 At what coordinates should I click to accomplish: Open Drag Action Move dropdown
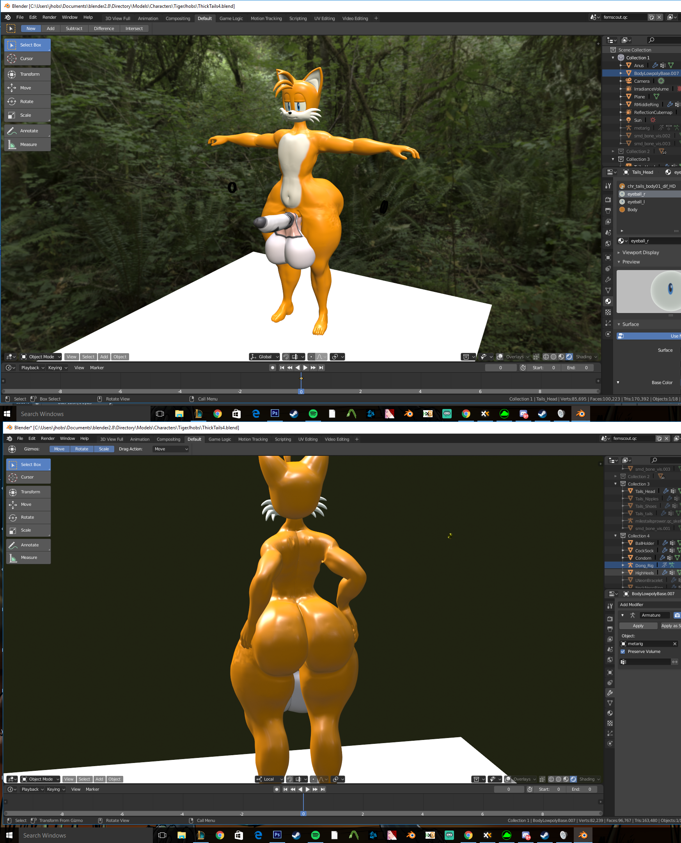[x=171, y=449]
